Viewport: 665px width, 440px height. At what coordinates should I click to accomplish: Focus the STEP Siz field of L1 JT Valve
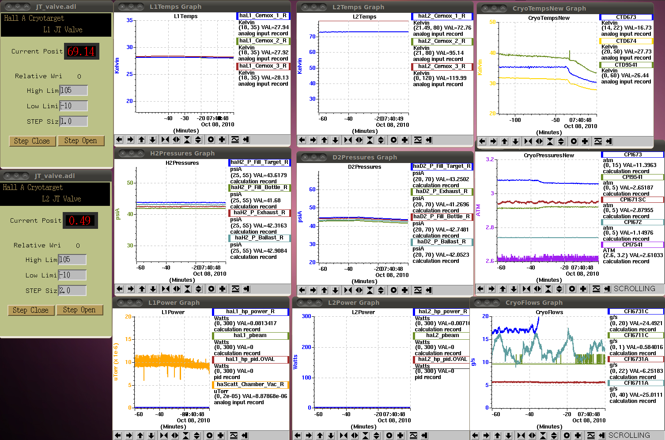pyautogui.click(x=73, y=121)
